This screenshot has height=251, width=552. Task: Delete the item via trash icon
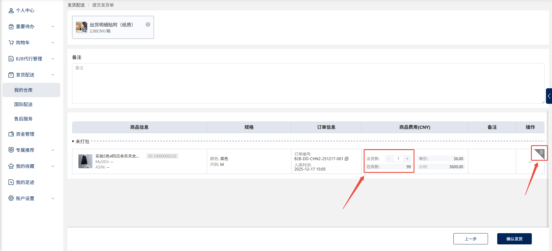tap(541, 152)
